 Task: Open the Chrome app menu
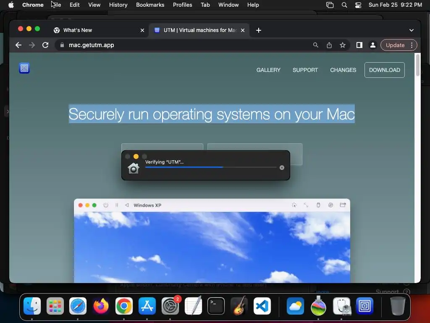pyautogui.click(x=33, y=5)
